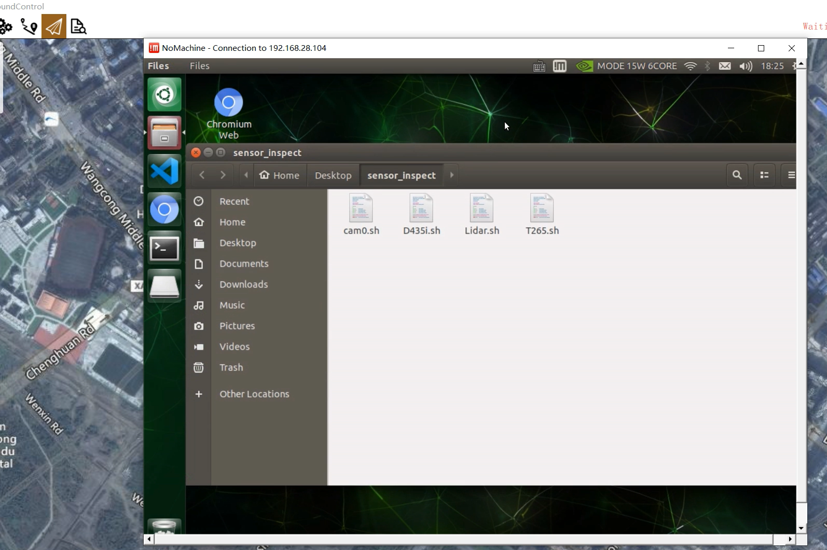Image resolution: width=827 pixels, height=550 pixels.
Task: Click NoMachine vertical scrollbar up arrow
Action: (x=801, y=64)
